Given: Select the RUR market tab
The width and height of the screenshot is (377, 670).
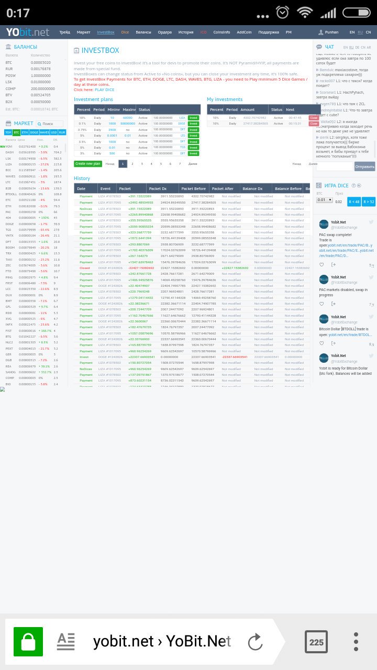Looking at the screenshot, I should click(x=62, y=132).
